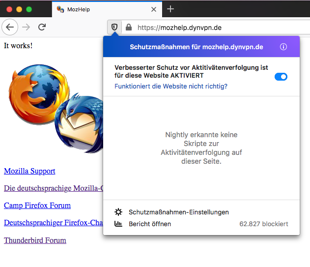
Task: Click the info icon in protections header
Action: 283,47
